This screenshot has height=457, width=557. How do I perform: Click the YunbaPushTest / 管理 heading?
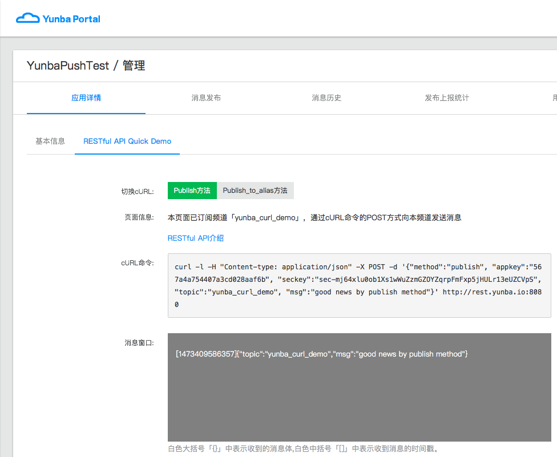click(x=86, y=66)
